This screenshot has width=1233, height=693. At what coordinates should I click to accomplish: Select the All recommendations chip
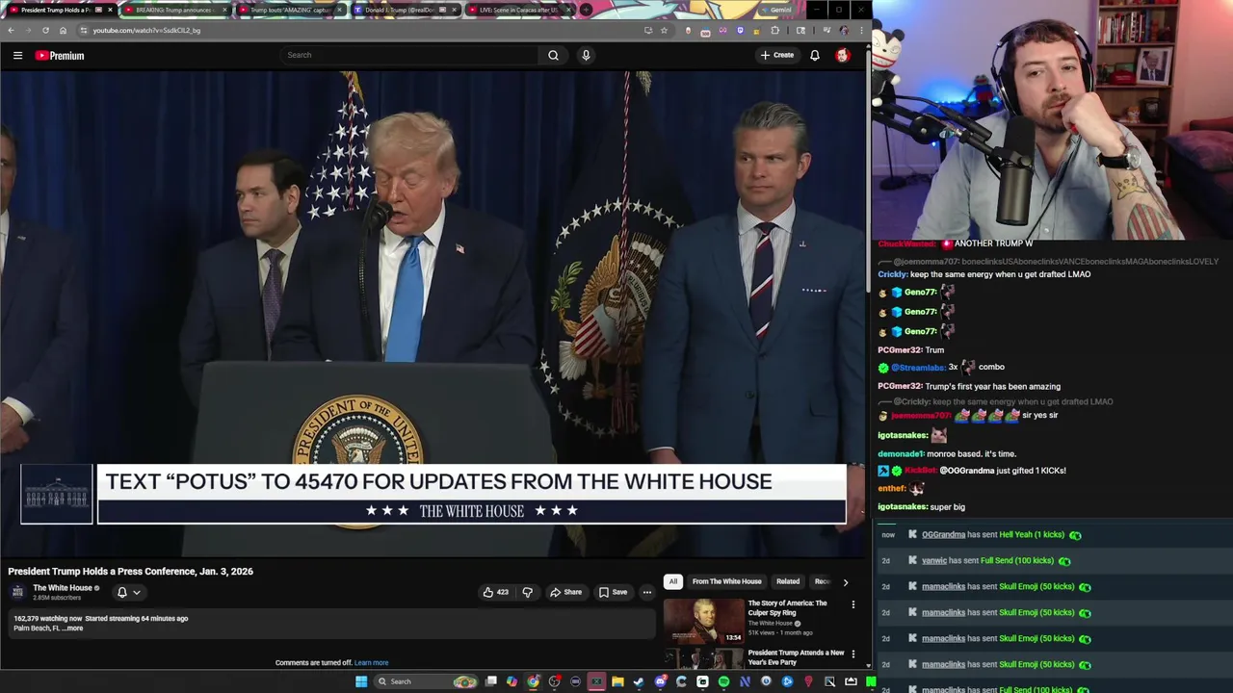point(673,581)
